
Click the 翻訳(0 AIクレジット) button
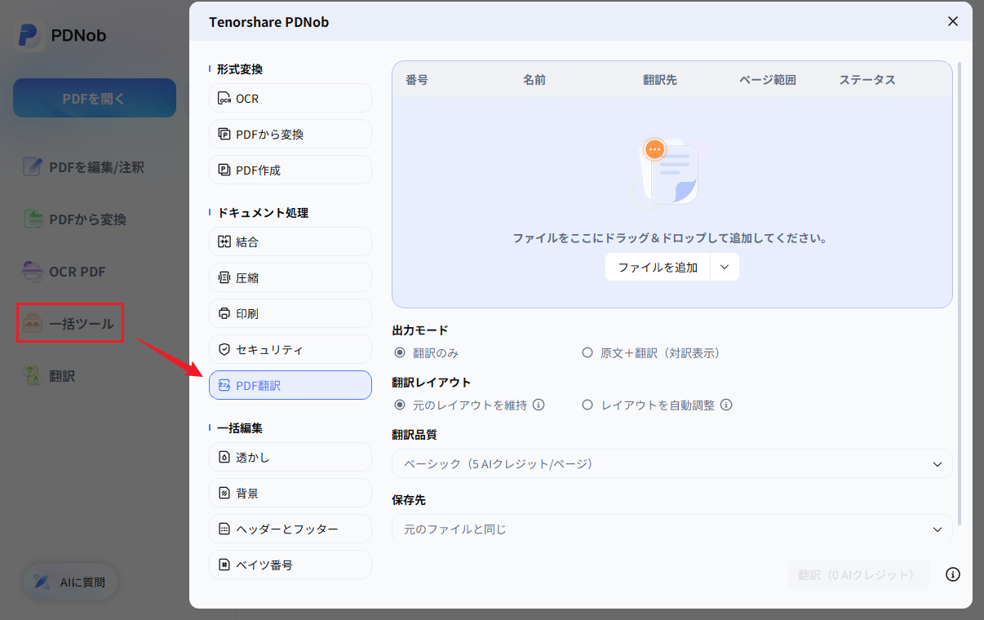(858, 574)
